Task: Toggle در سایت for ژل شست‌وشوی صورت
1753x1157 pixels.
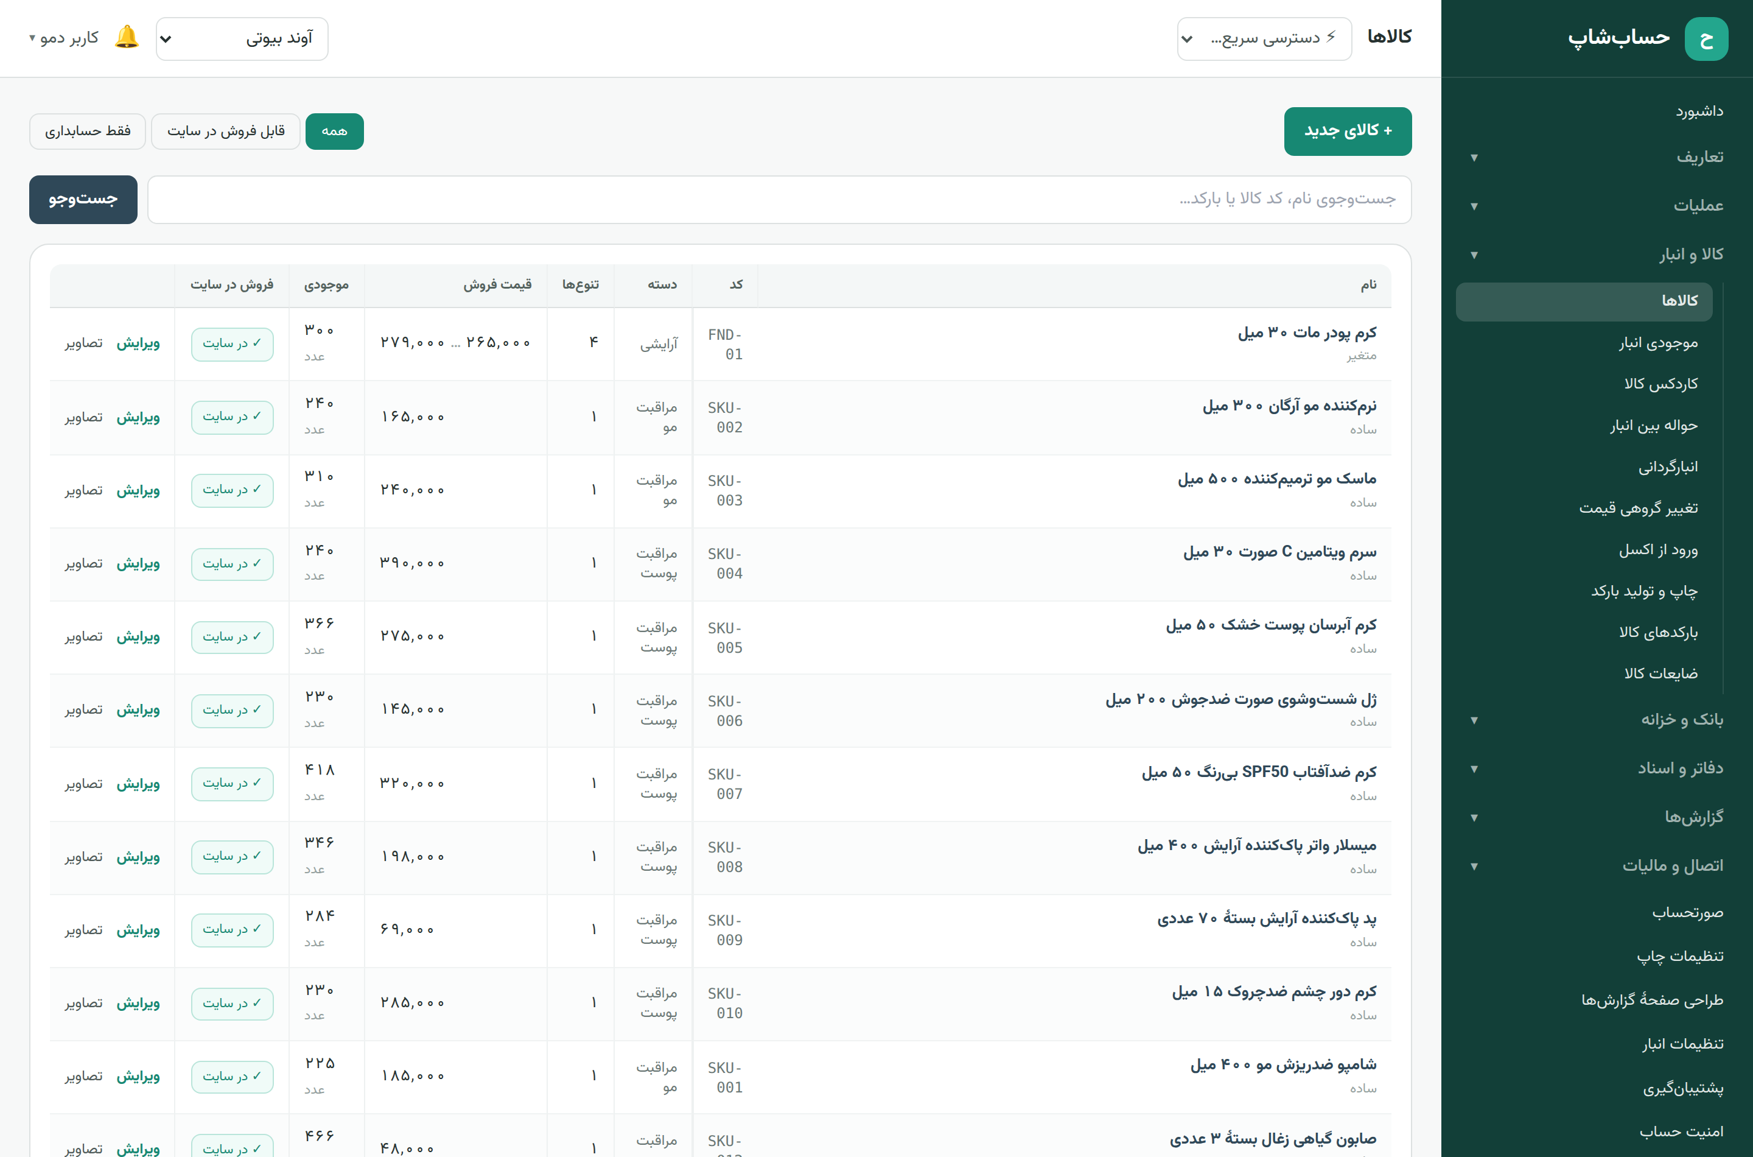Action: (233, 710)
